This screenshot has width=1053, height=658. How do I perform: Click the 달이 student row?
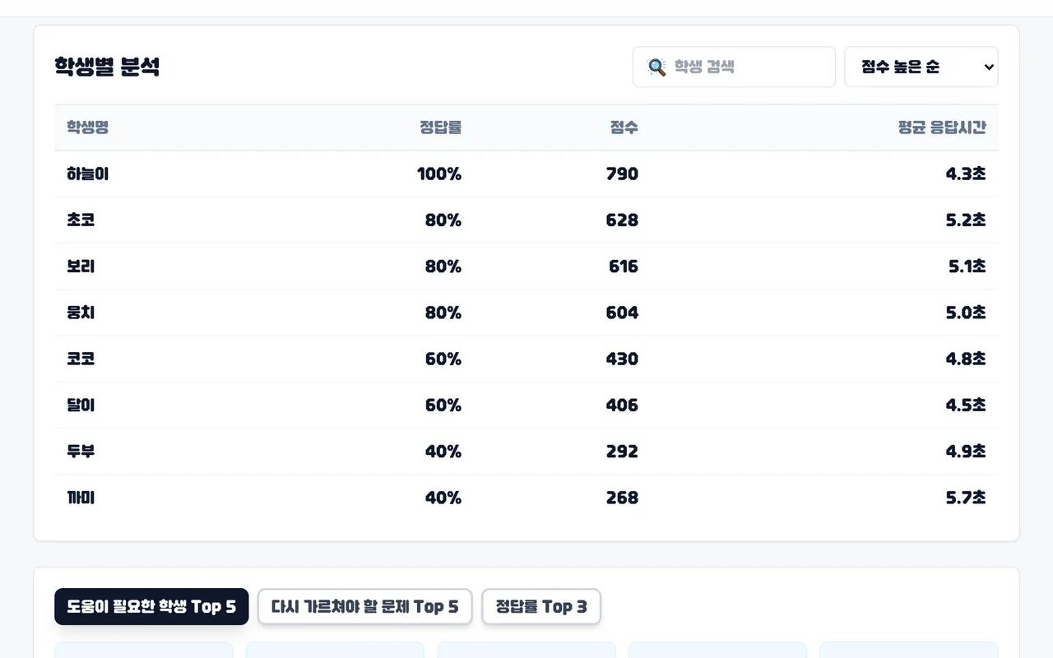tap(526, 405)
